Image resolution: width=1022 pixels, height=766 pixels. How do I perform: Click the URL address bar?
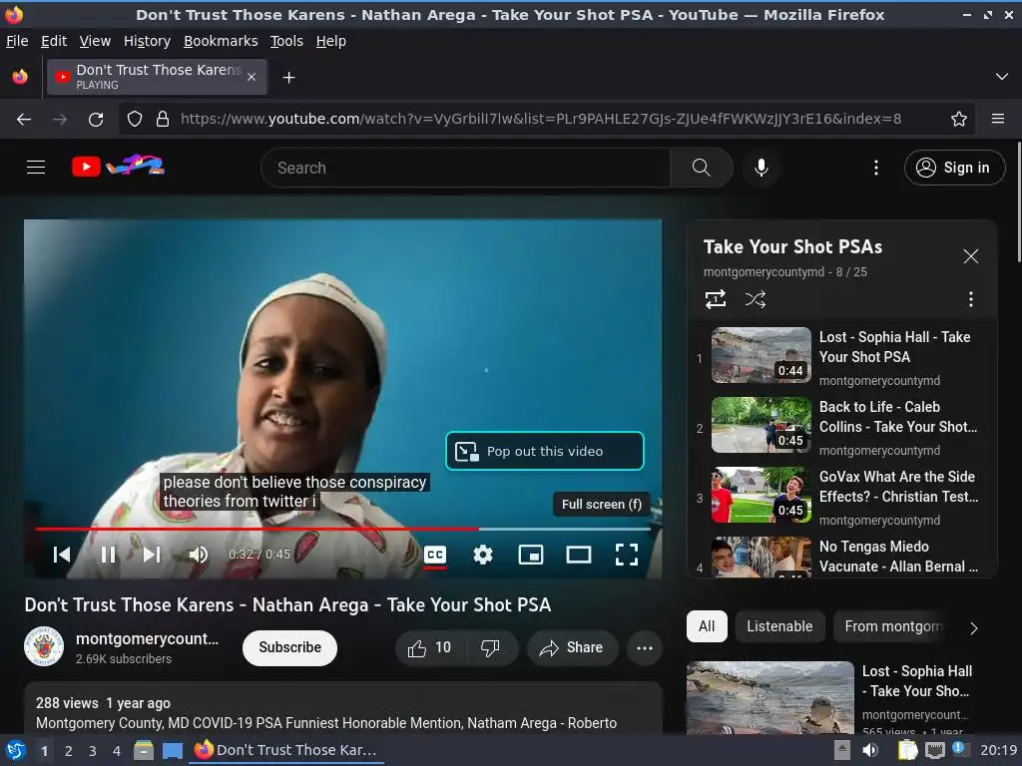click(541, 119)
